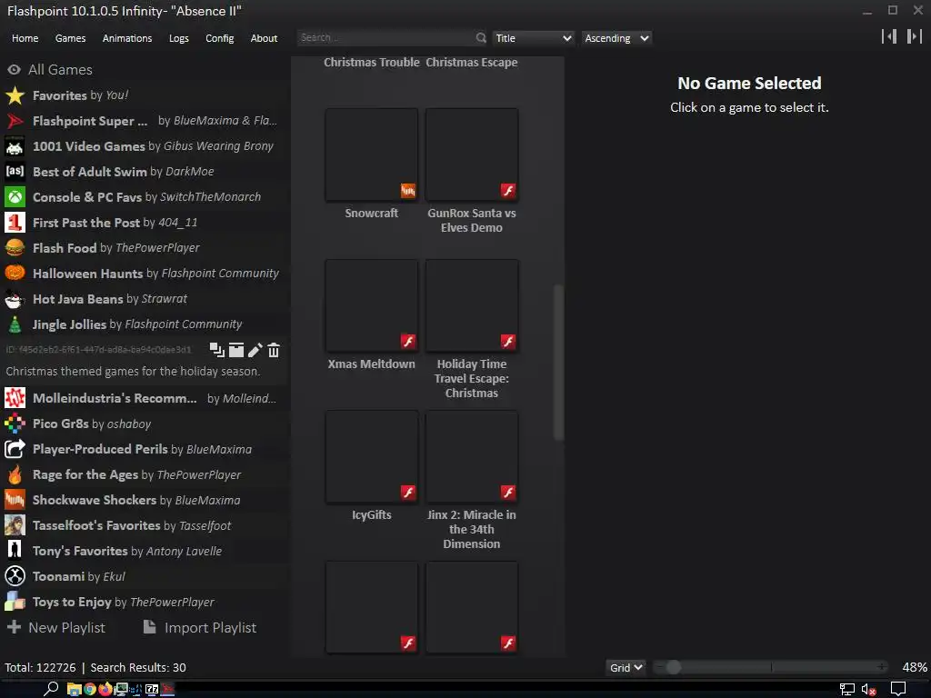Click the Import Playlist button label
The width and height of the screenshot is (931, 698).
[210, 627]
